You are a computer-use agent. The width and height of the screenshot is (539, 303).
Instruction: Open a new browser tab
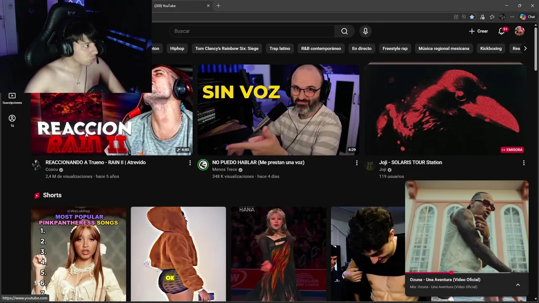pyautogui.click(x=218, y=5)
